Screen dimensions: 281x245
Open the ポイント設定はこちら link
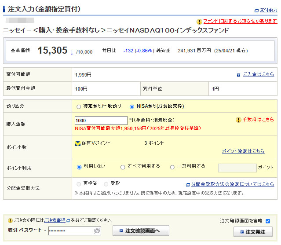pos(243,151)
